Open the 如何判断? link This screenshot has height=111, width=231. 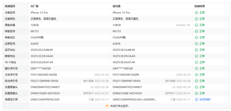pos(205,99)
